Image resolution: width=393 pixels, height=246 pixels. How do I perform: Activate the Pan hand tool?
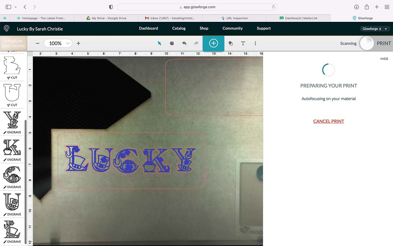(172, 43)
